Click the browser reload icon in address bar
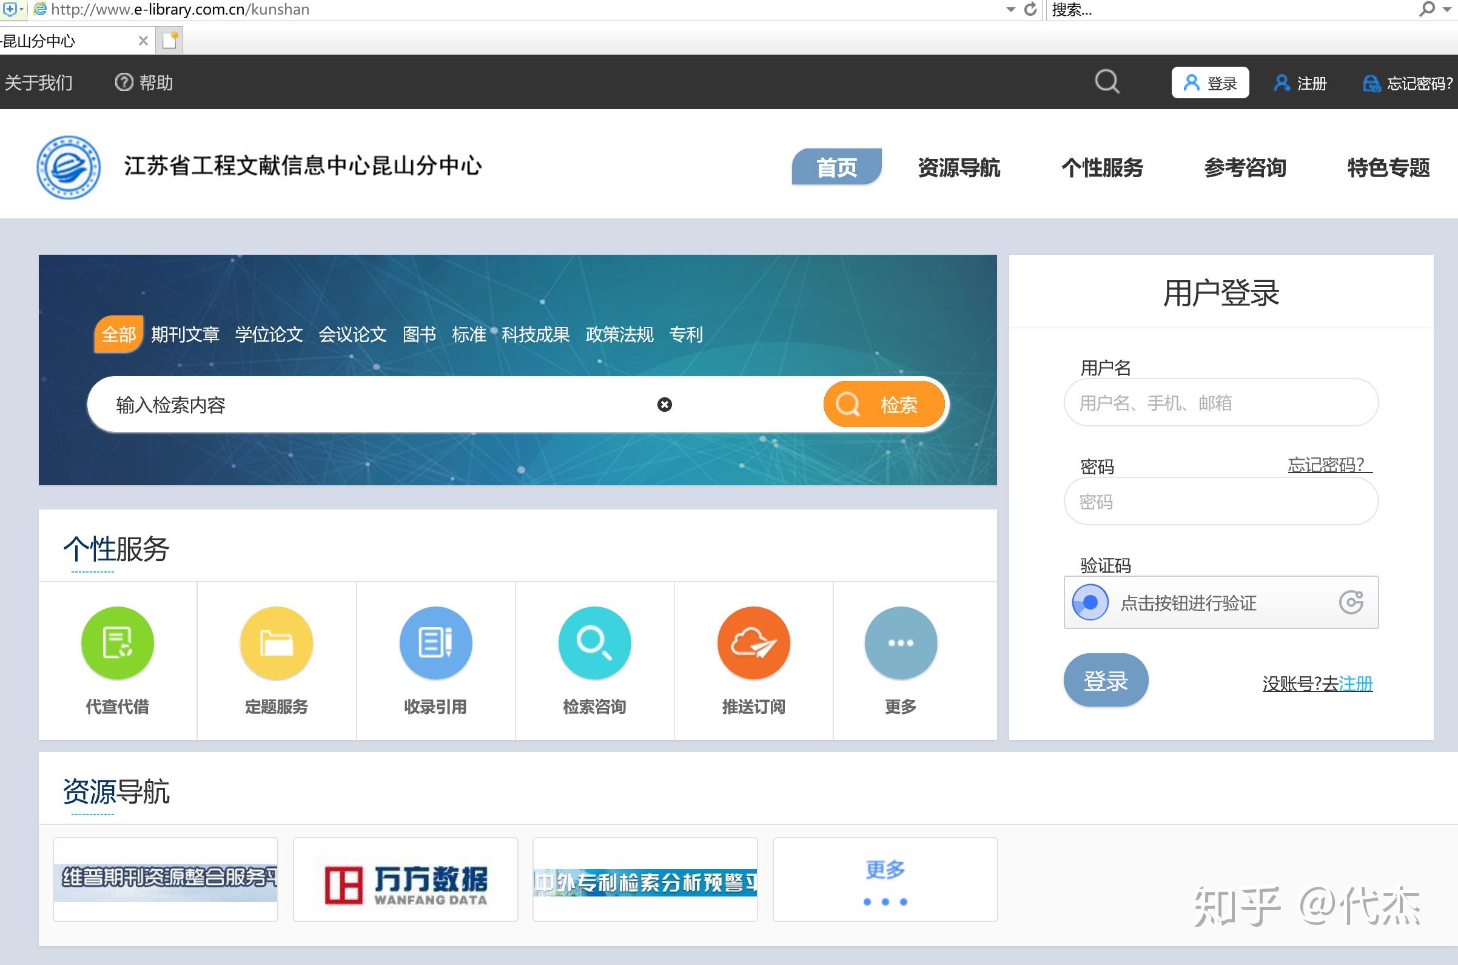 (1030, 8)
